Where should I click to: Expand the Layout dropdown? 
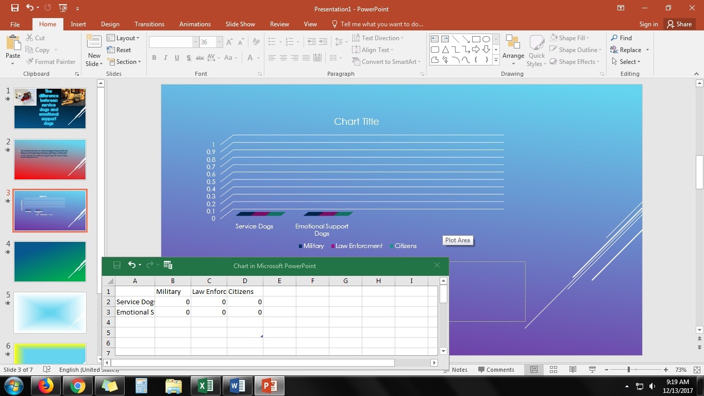pos(124,38)
